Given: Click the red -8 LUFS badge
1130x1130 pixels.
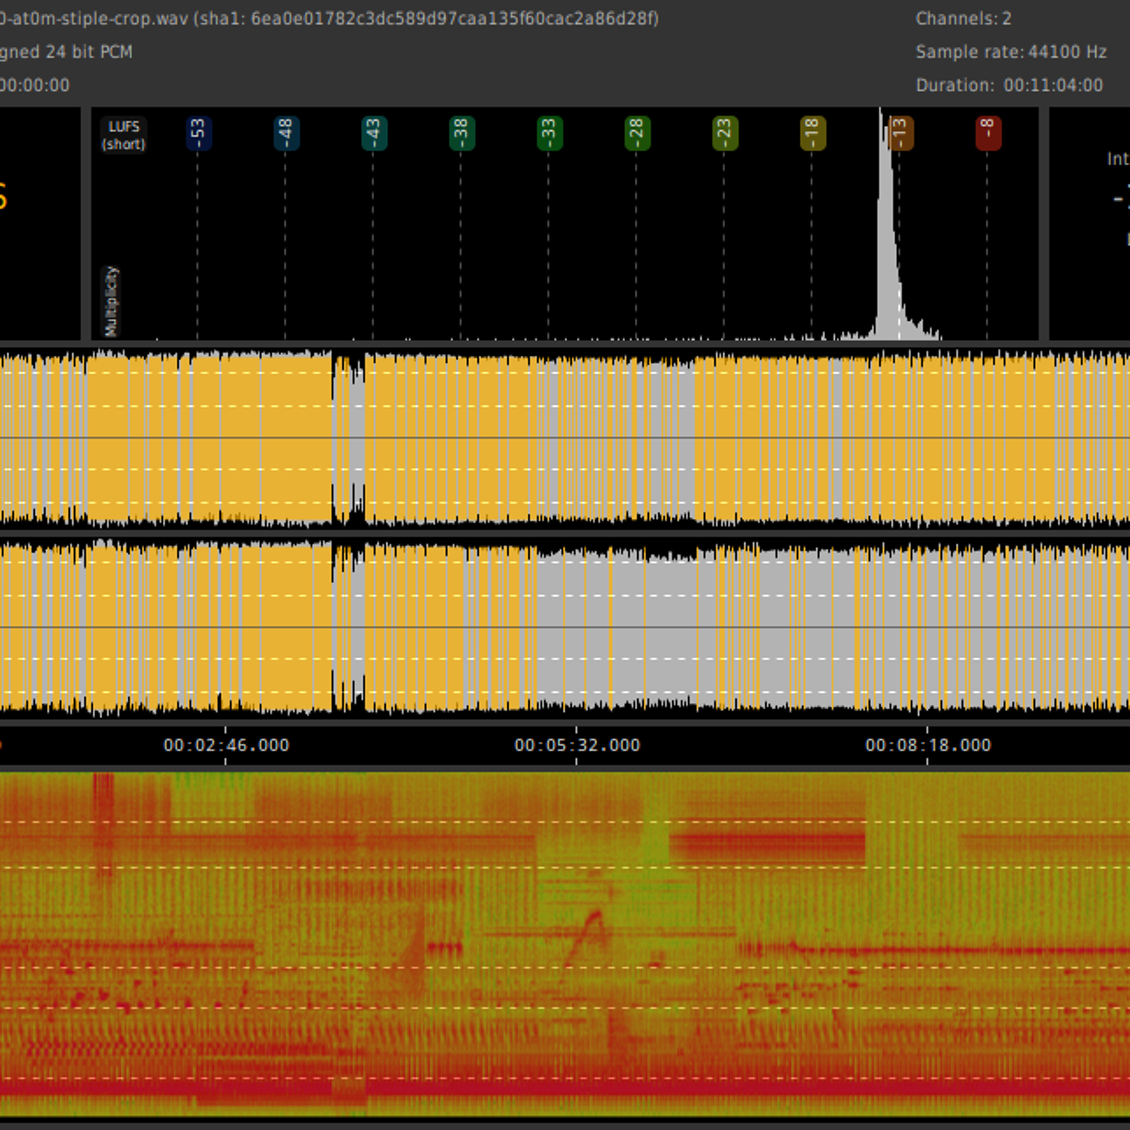Looking at the screenshot, I should click(988, 133).
